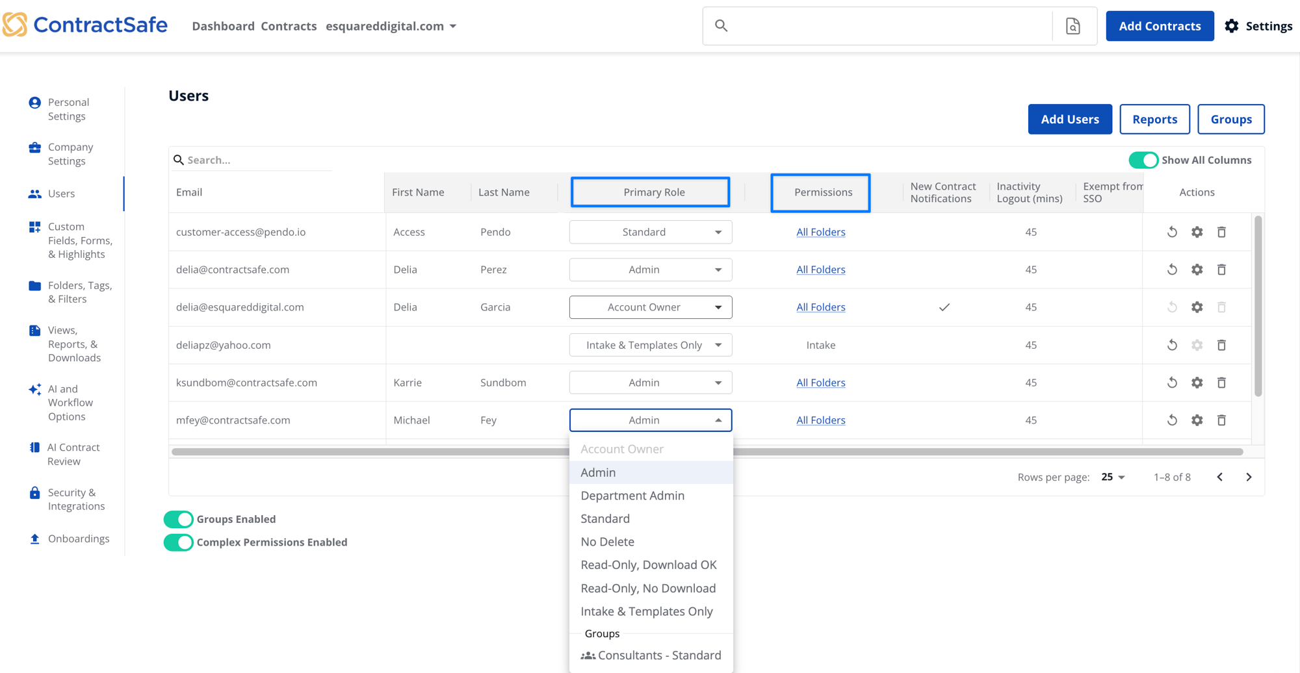Reset password icon for customer-access@pendo.io
Image resolution: width=1300 pixels, height=673 pixels.
[x=1172, y=232]
